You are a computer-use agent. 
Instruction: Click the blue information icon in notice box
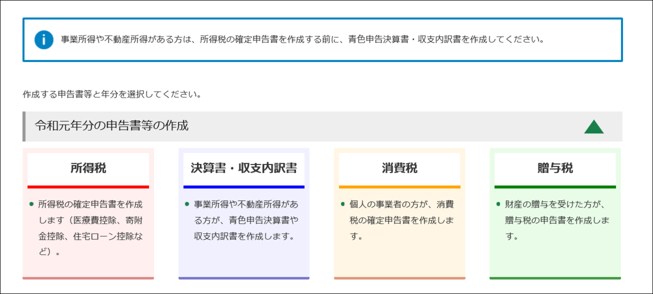[44, 40]
